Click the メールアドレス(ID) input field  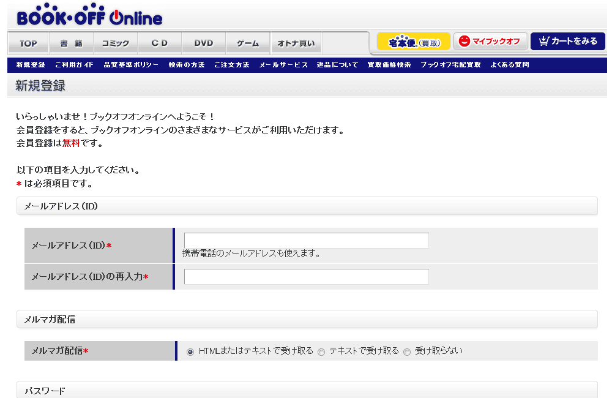point(306,241)
